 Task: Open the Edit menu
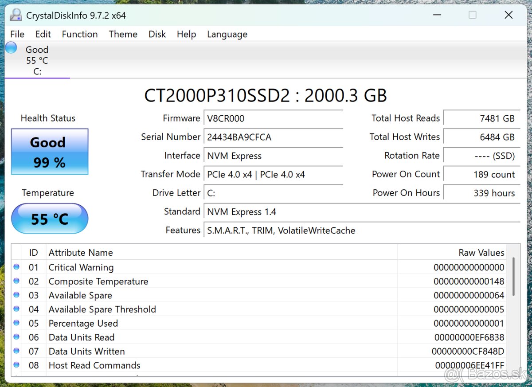coord(43,34)
